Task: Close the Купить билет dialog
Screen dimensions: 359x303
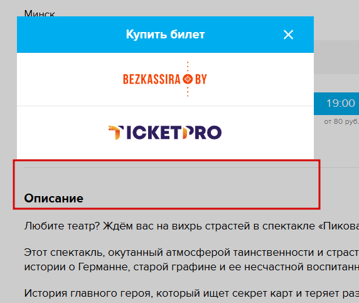Action: (288, 35)
